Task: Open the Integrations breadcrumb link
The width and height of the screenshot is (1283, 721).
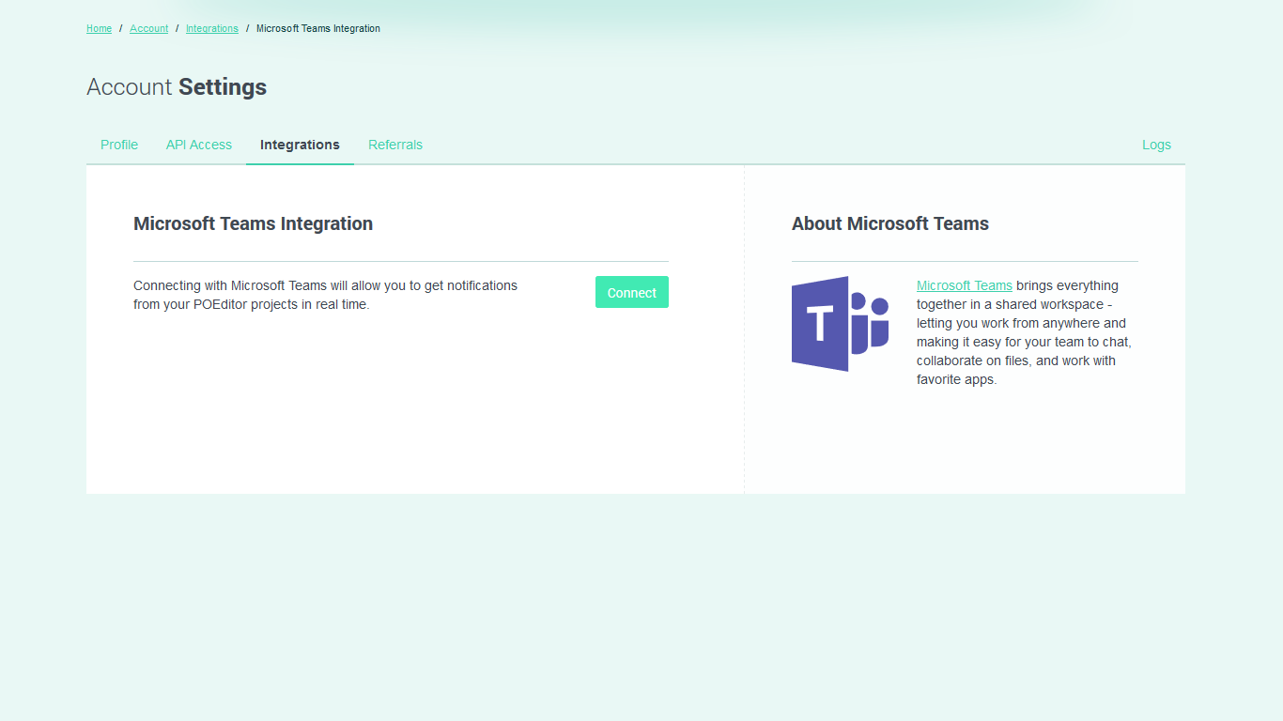Action: 212,28
